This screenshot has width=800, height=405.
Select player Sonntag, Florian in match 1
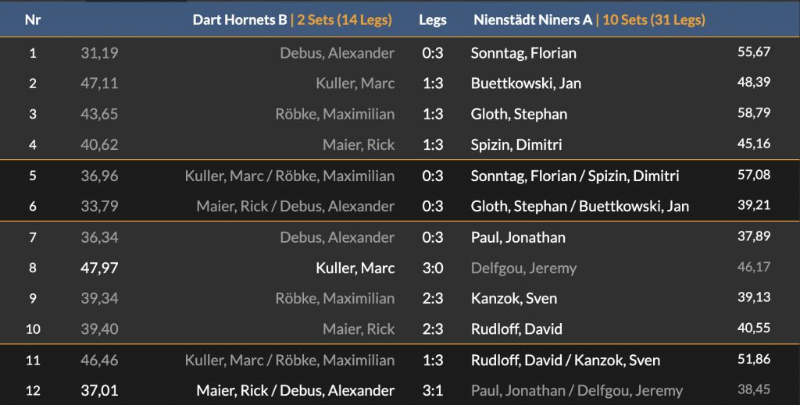point(523,53)
